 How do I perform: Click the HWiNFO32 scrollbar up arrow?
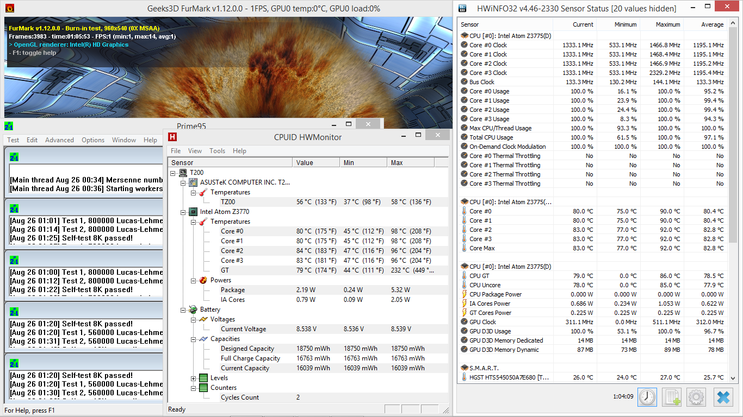pos(733,23)
